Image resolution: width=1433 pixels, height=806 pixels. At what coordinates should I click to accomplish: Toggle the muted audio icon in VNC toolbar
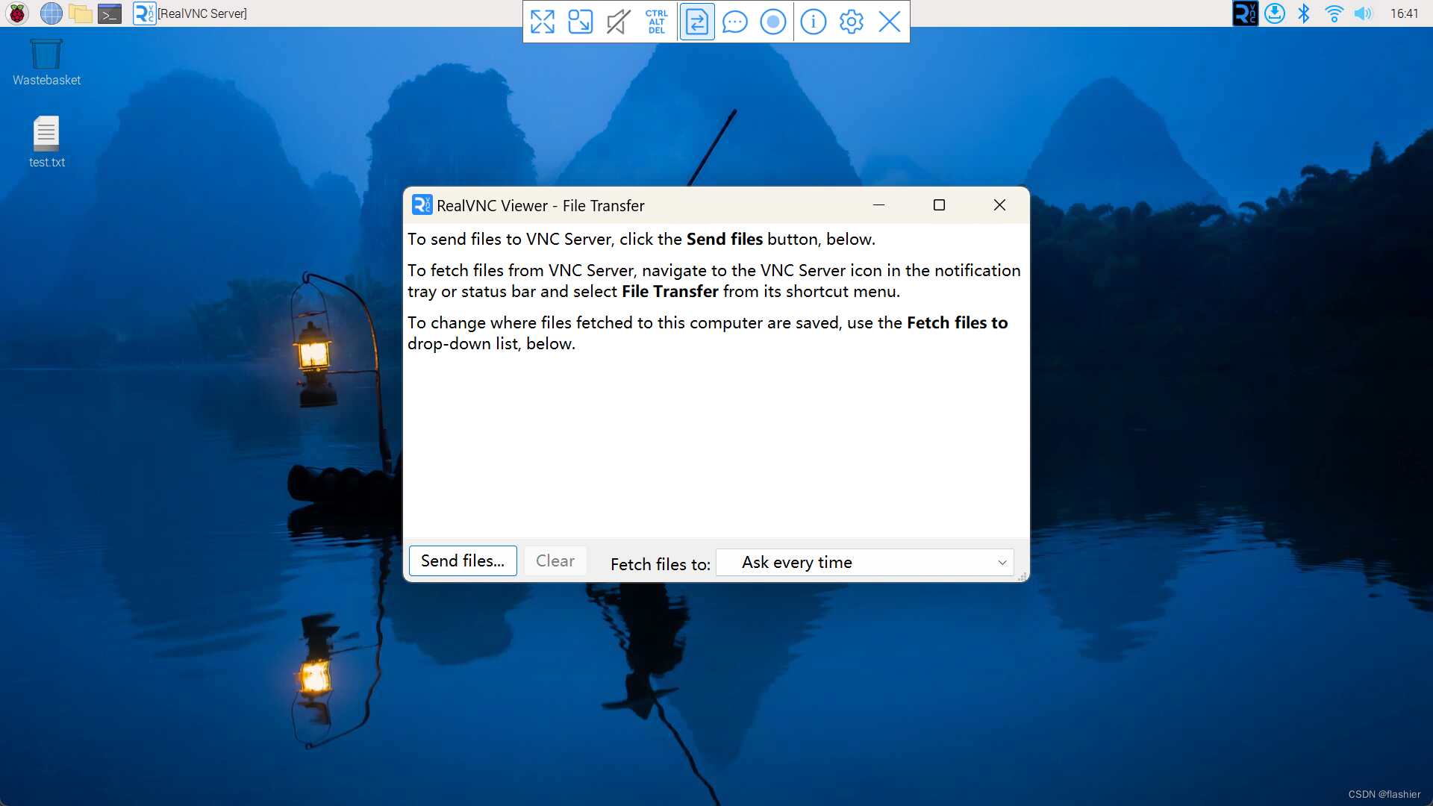tap(618, 22)
